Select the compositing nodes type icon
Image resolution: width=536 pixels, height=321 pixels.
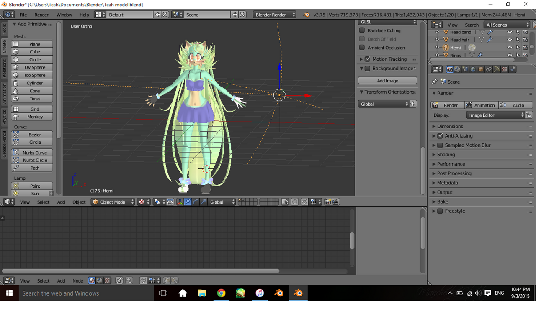(99, 281)
